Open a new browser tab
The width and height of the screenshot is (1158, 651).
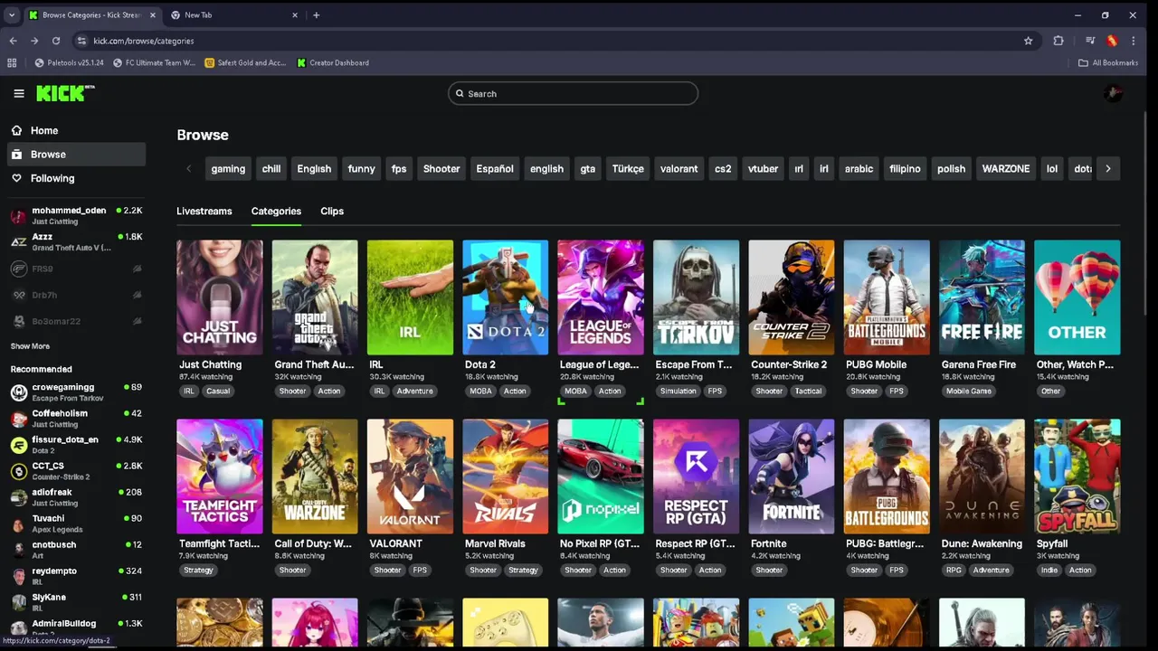[316, 14]
